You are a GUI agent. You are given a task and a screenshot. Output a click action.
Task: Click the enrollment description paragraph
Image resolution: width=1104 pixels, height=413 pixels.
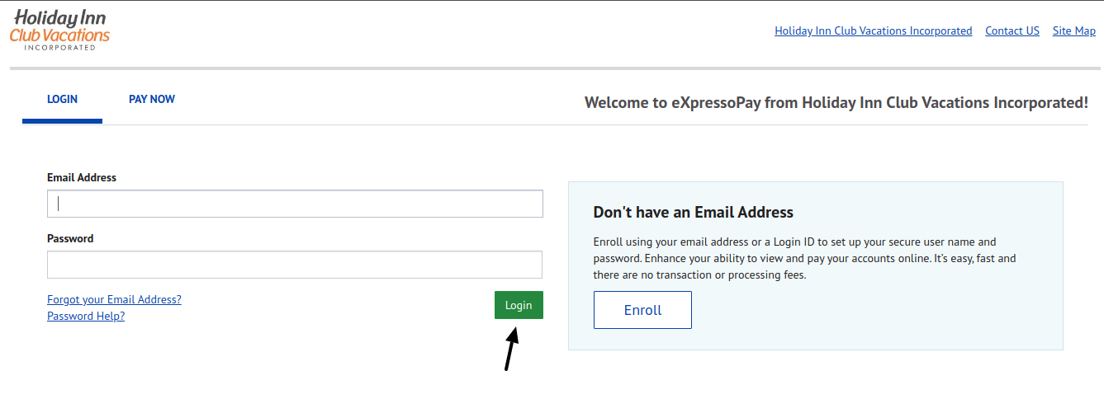tap(804, 259)
